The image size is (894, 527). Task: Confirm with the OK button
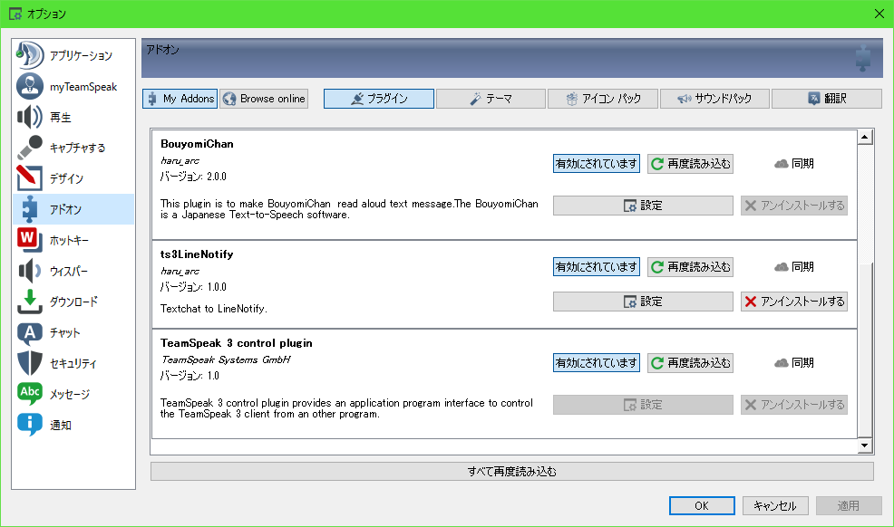click(702, 505)
